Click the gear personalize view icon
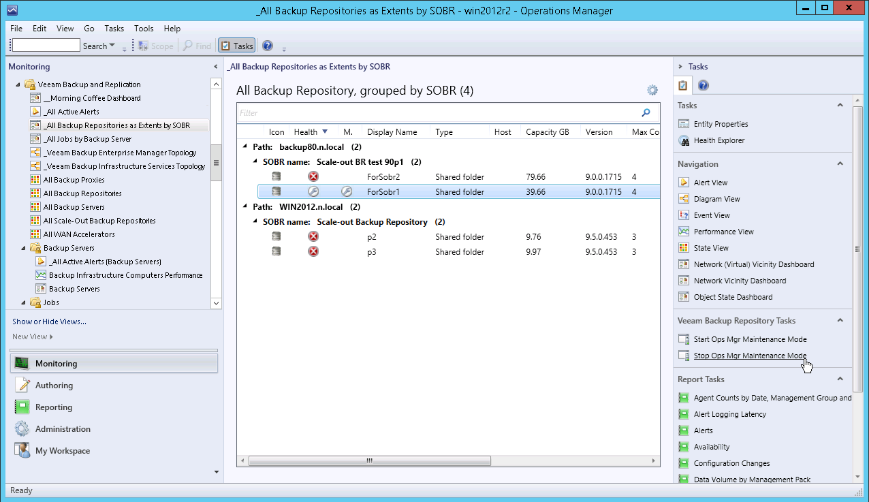 point(652,91)
